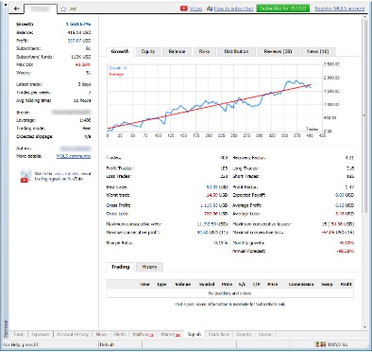Switch to the Risks tab
This screenshot has height=352, width=372.
(x=204, y=51)
